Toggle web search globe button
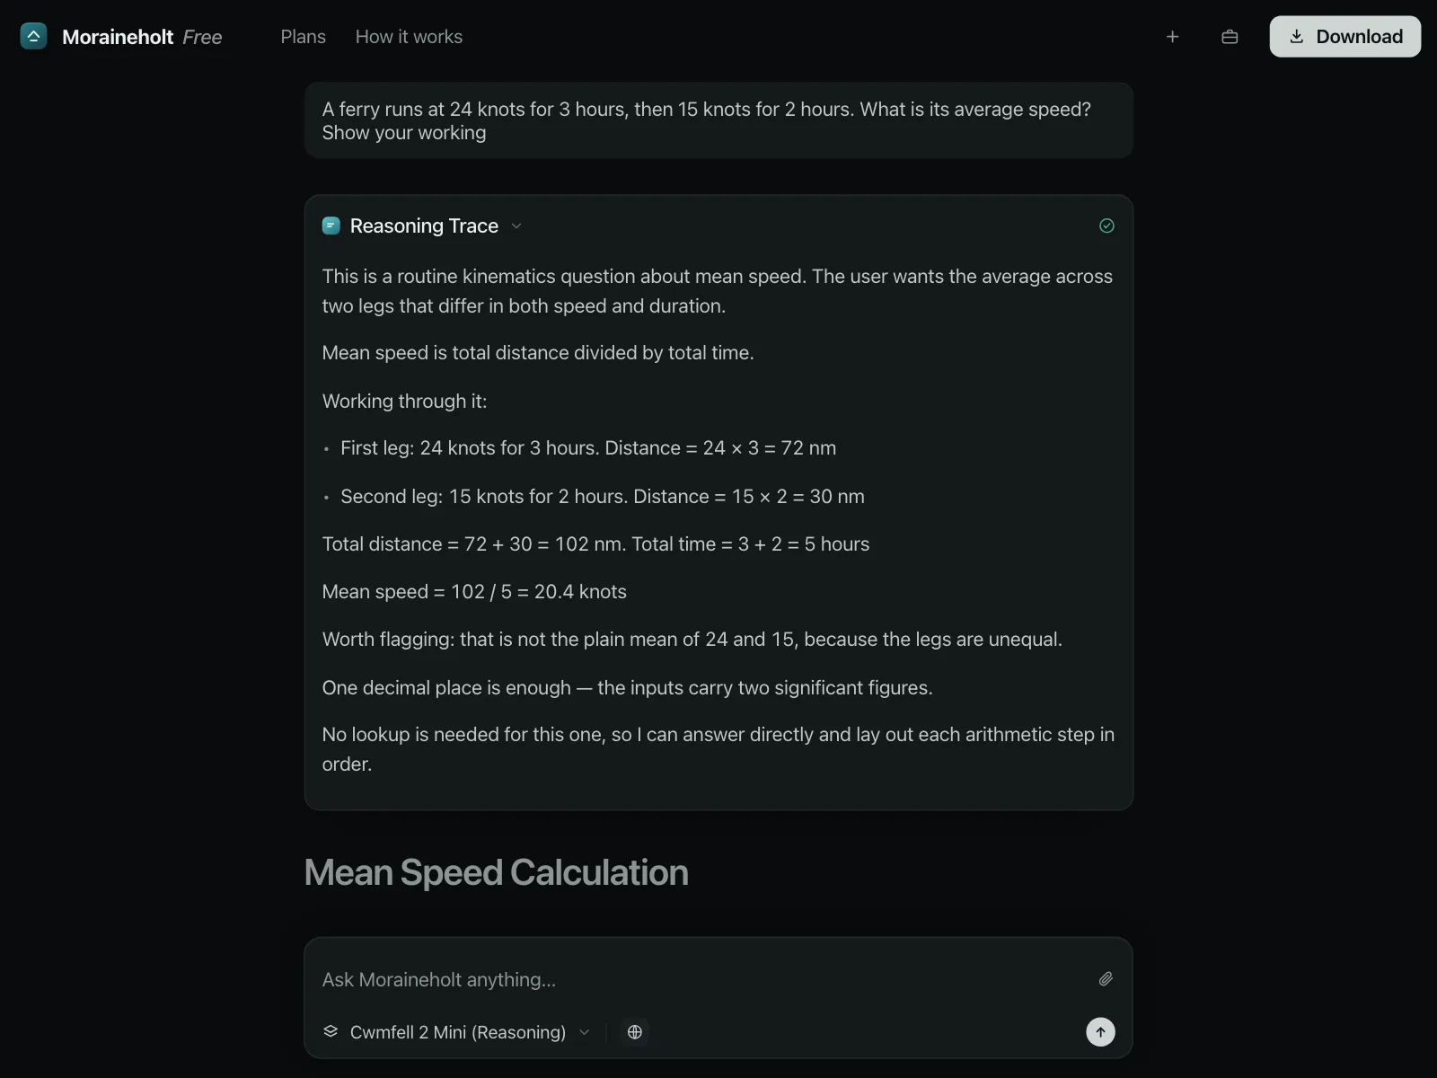Screen dimensions: 1437x1078 635,1032
